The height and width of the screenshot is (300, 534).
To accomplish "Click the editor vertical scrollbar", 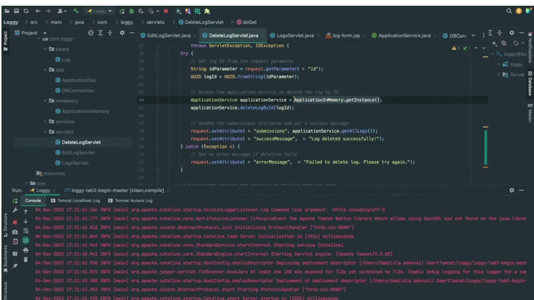I will pos(486,148).
